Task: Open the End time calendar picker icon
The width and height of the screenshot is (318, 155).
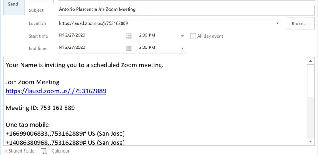Action: point(129,48)
